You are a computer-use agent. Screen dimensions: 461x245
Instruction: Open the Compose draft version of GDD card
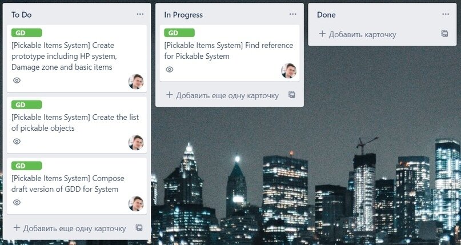point(77,186)
